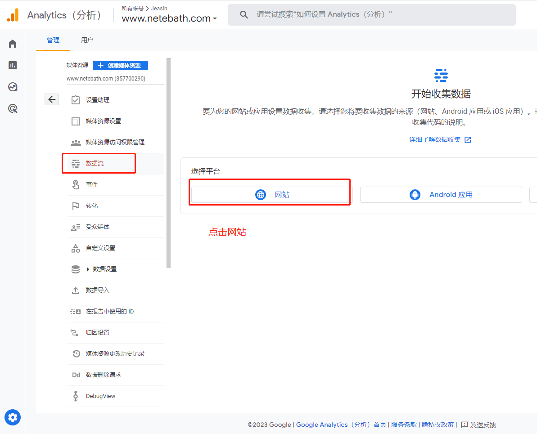Image resolution: width=537 pixels, height=434 pixels.
Task: Open 归因设置 menu item
Action: click(x=116, y=332)
